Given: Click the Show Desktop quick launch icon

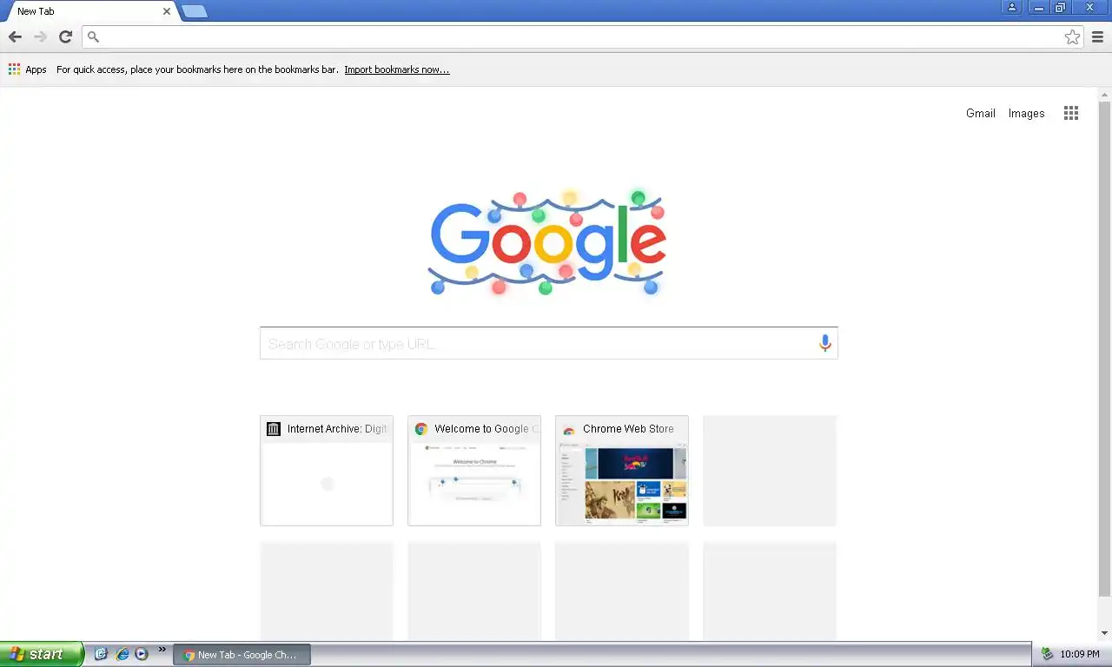Looking at the screenshot, I should [x=101, y=654].
